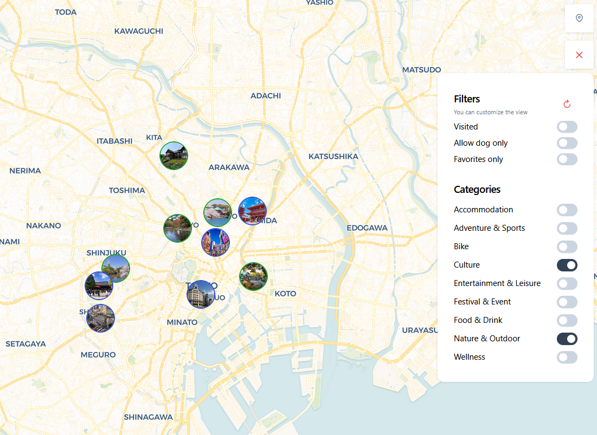Click the traditional house marker near Kita

tap(174, 155)
